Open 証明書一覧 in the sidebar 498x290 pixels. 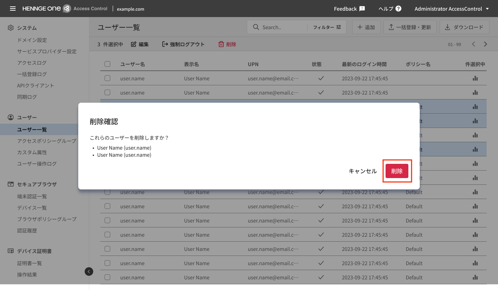coord(30,263)
